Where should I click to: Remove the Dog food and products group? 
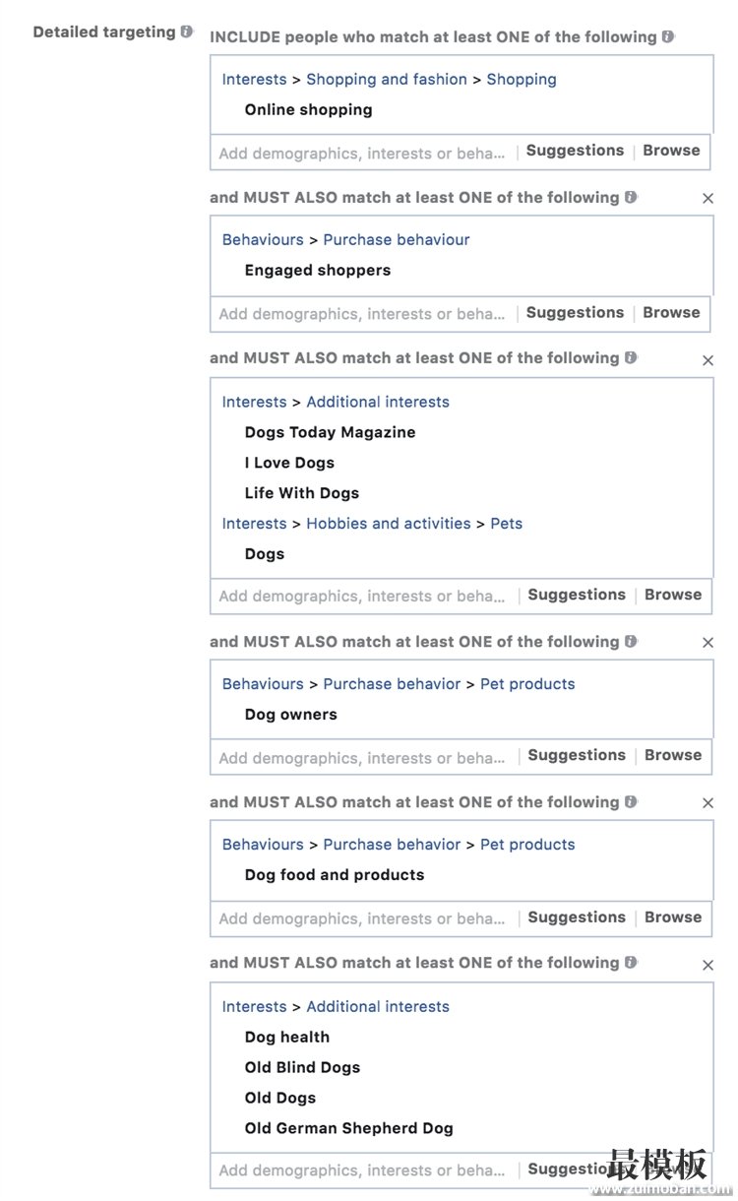coord(707,803)
